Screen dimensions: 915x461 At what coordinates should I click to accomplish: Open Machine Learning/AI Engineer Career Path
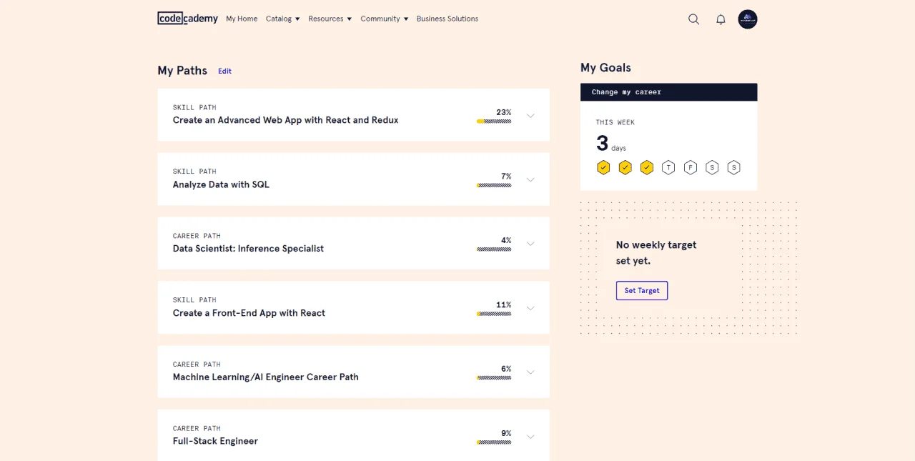[266, 377]
